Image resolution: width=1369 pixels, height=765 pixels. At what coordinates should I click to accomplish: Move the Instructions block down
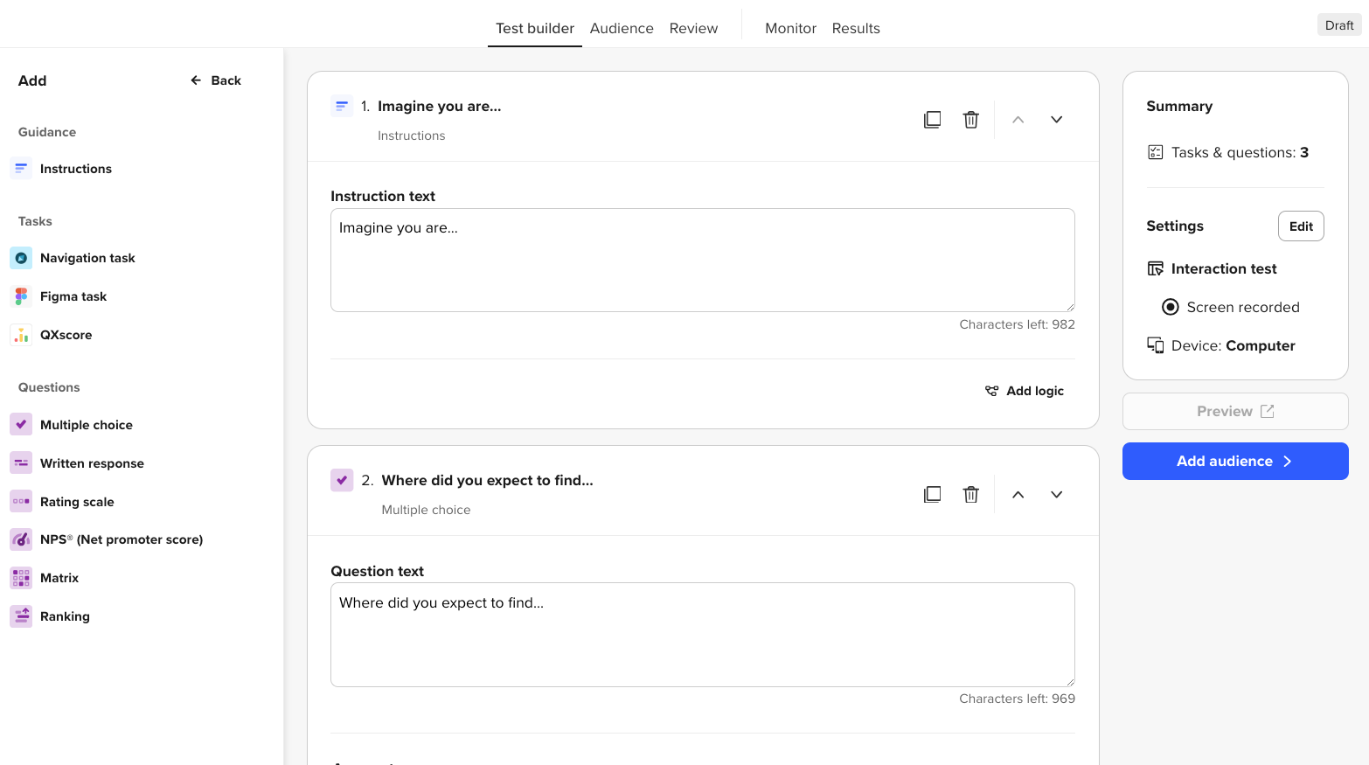pyautogui.click(x=1056, y=119)
